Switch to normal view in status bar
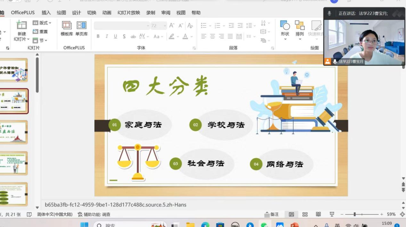Screen dimensions: 406x227 (x=291, y=214)
